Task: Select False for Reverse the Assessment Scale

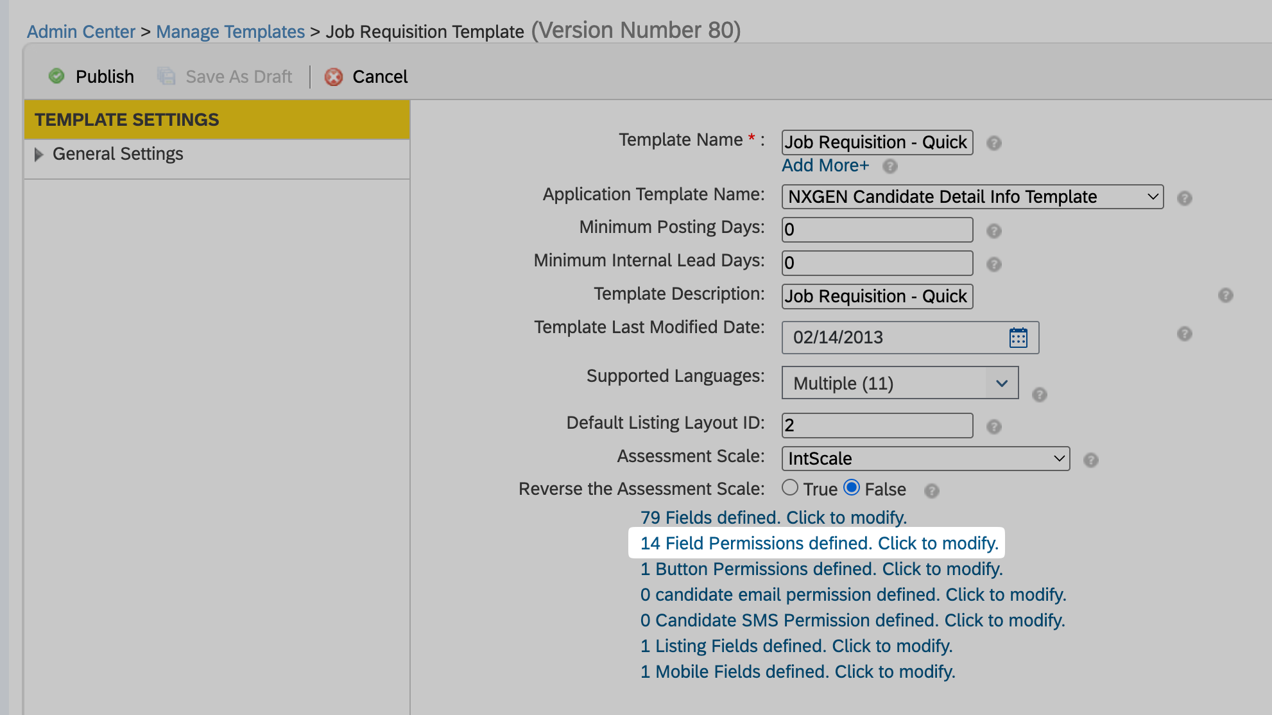Action: [x=852, y=488]
